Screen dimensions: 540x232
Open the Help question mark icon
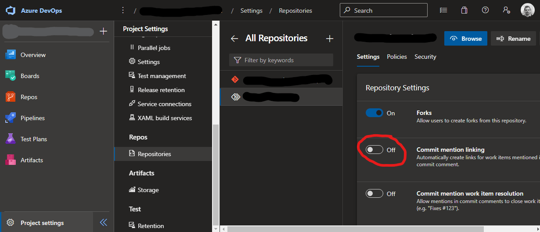coord(485,10)
